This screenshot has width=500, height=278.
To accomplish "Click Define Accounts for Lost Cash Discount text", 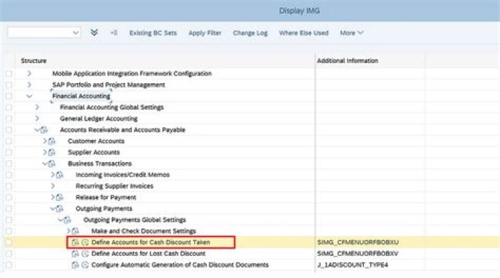I will coord(149,254).
